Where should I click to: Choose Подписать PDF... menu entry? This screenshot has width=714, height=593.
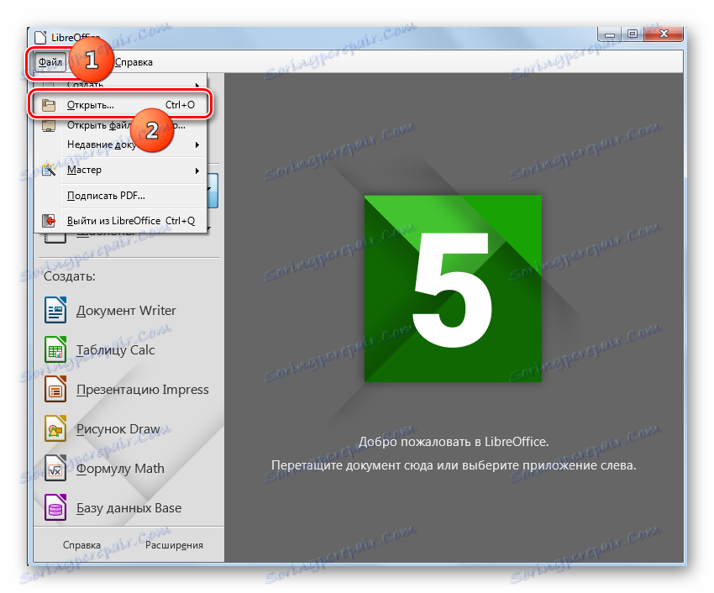click(121, 196)
